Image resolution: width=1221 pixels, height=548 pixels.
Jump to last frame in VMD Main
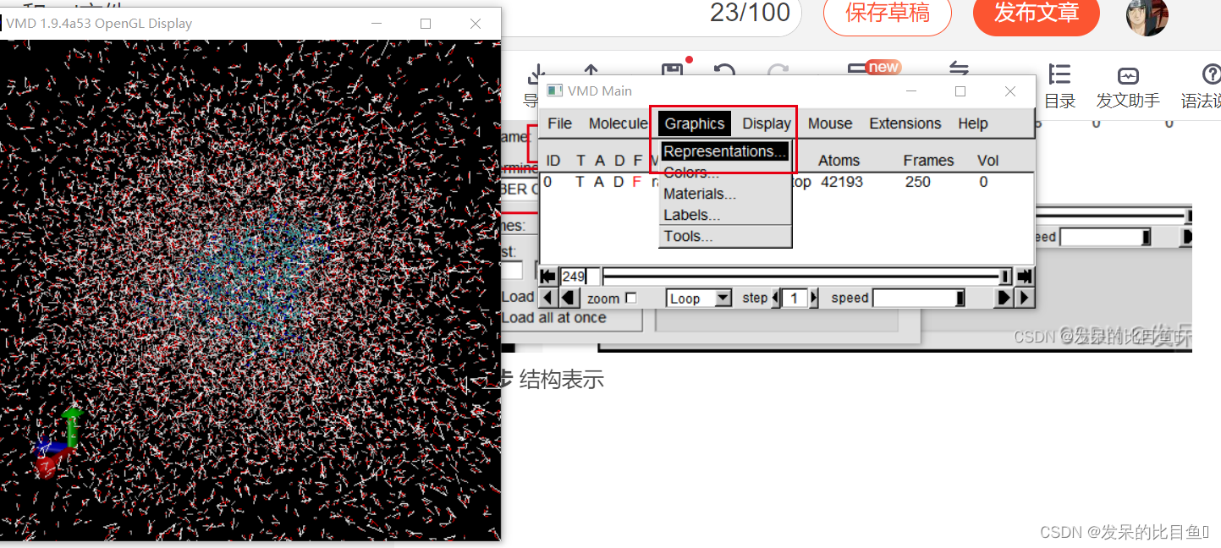[x=1025, y=277]
